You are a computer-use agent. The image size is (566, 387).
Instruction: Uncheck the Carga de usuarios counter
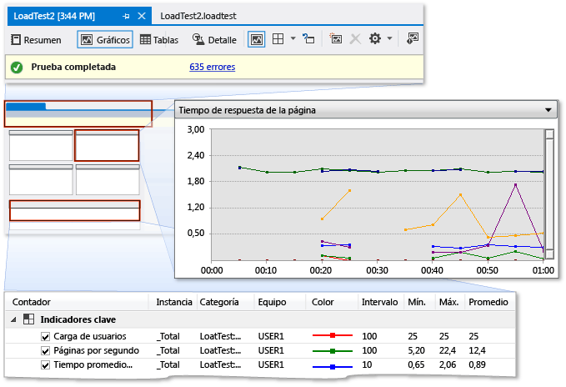pos(46,336)
